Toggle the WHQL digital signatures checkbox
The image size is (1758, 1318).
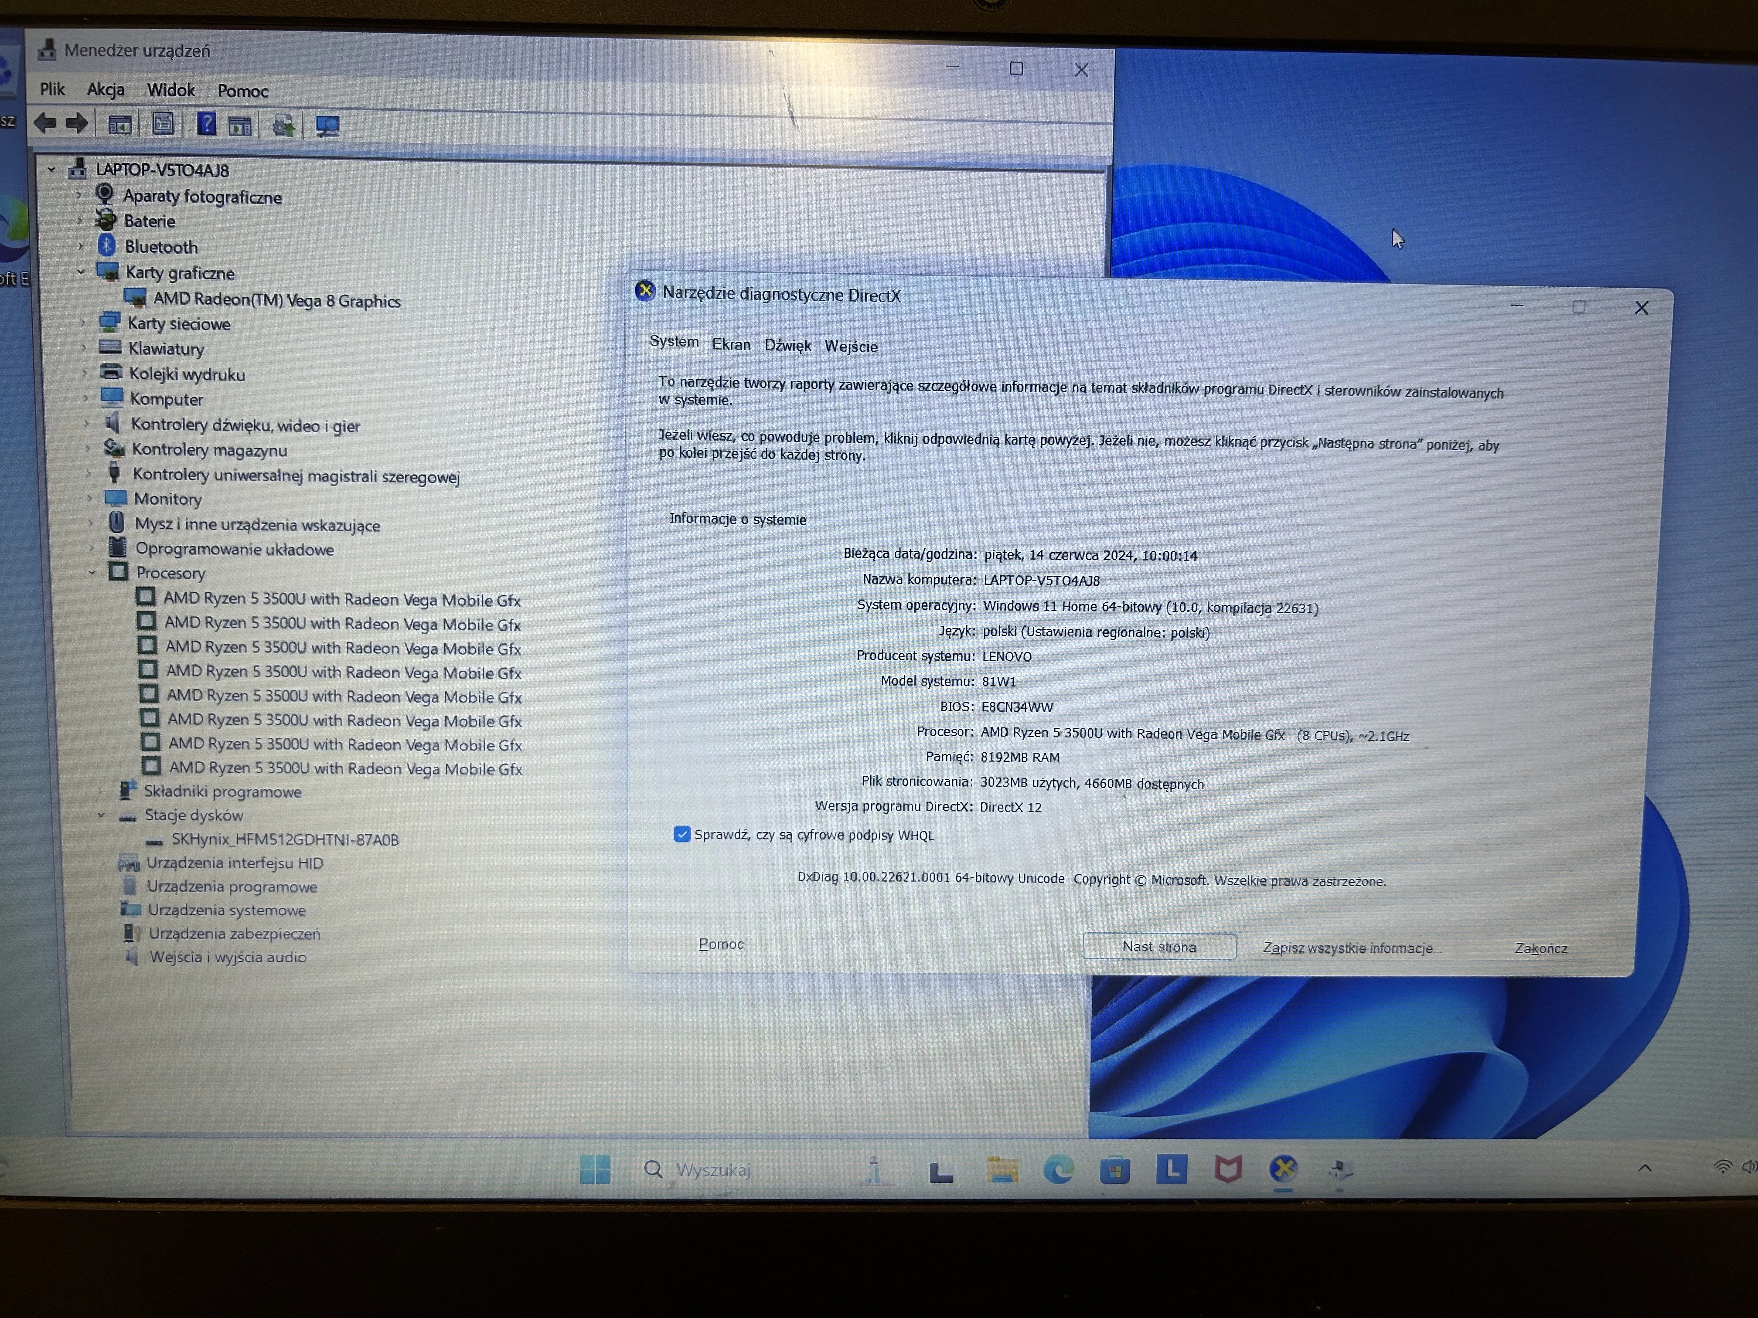pos(682,834)
